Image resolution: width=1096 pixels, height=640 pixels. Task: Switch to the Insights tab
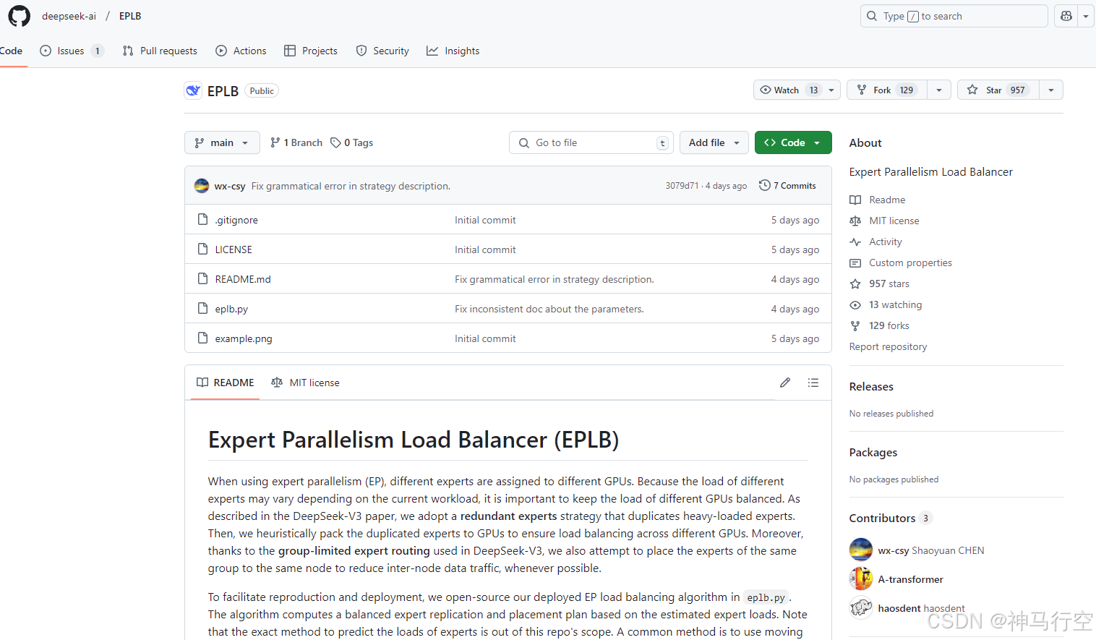click(453, 51)
